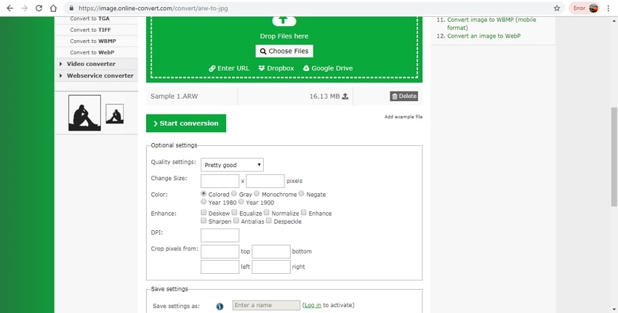
Task: Click the upload icon beside 16.13 MB
Action: pos(345,96)
